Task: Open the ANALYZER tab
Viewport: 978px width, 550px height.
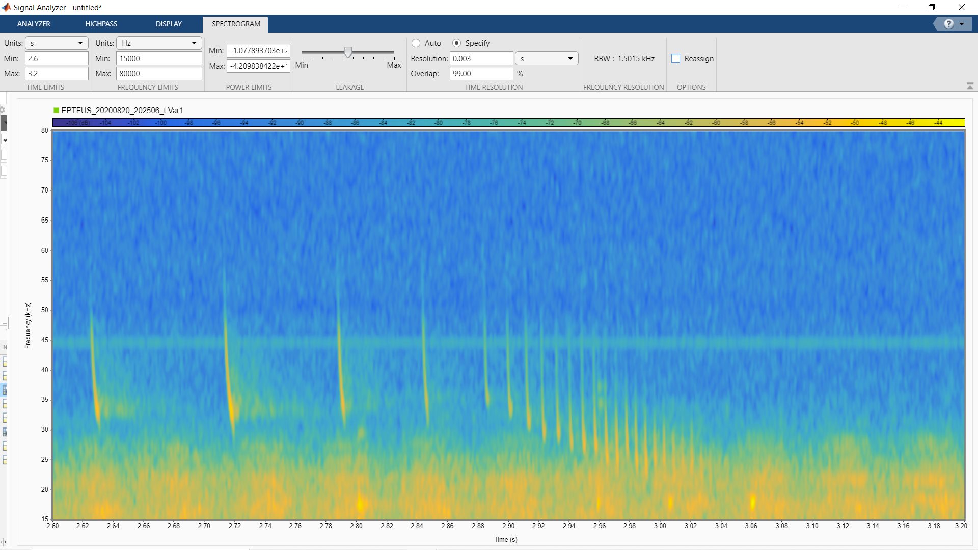Action: point(34,24)
